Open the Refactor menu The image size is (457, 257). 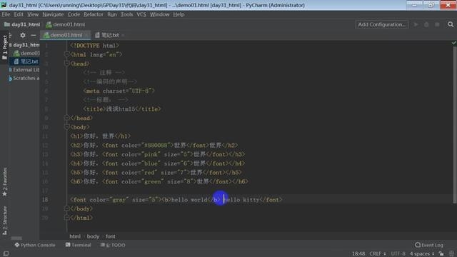94,14
